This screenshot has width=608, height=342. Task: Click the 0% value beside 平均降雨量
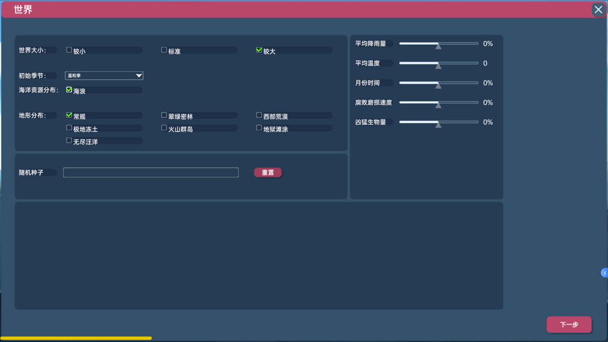[488, 44]
